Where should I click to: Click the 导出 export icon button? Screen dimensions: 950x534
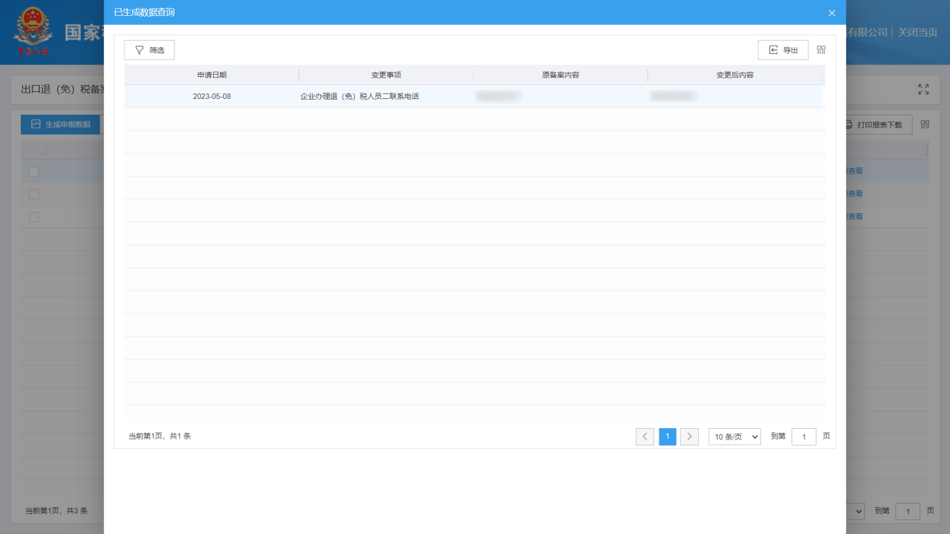(774, 50)
